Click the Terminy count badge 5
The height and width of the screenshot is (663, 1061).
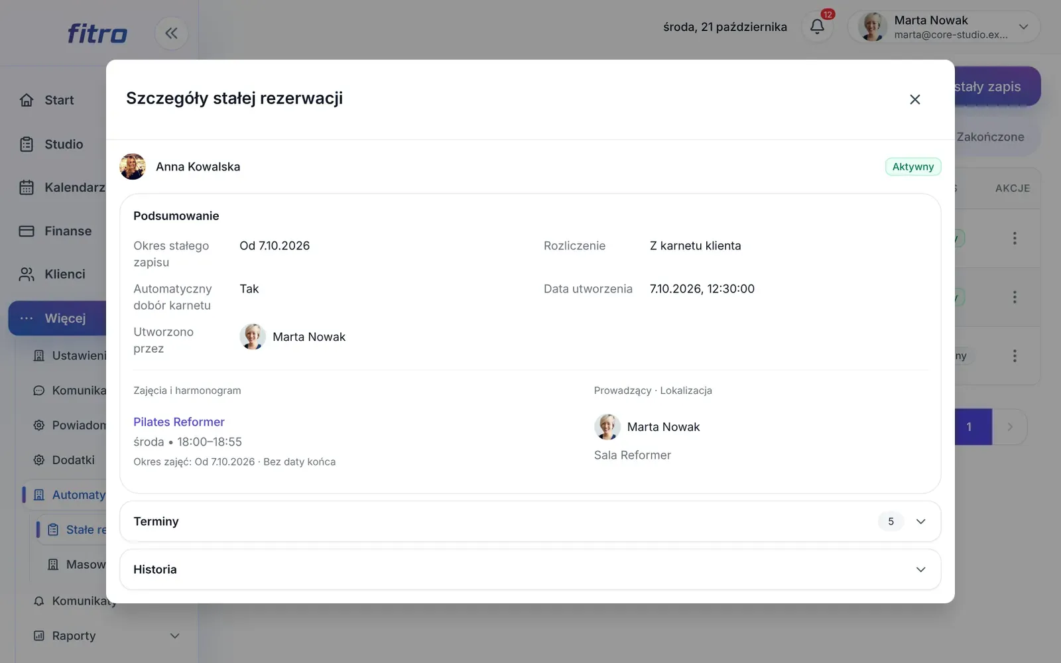(x=891, y=522)
